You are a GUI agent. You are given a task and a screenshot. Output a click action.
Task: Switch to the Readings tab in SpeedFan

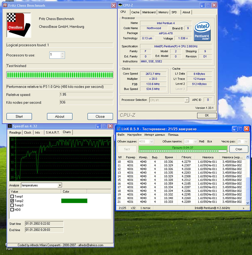15,132
